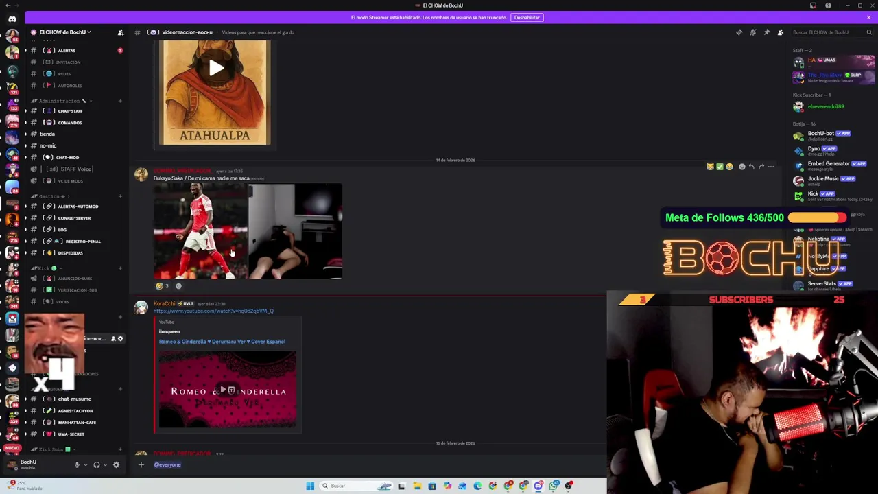Click the message input field with @everyone
The height and width of the screenshot is (494, 878).
tap(376, 464)
